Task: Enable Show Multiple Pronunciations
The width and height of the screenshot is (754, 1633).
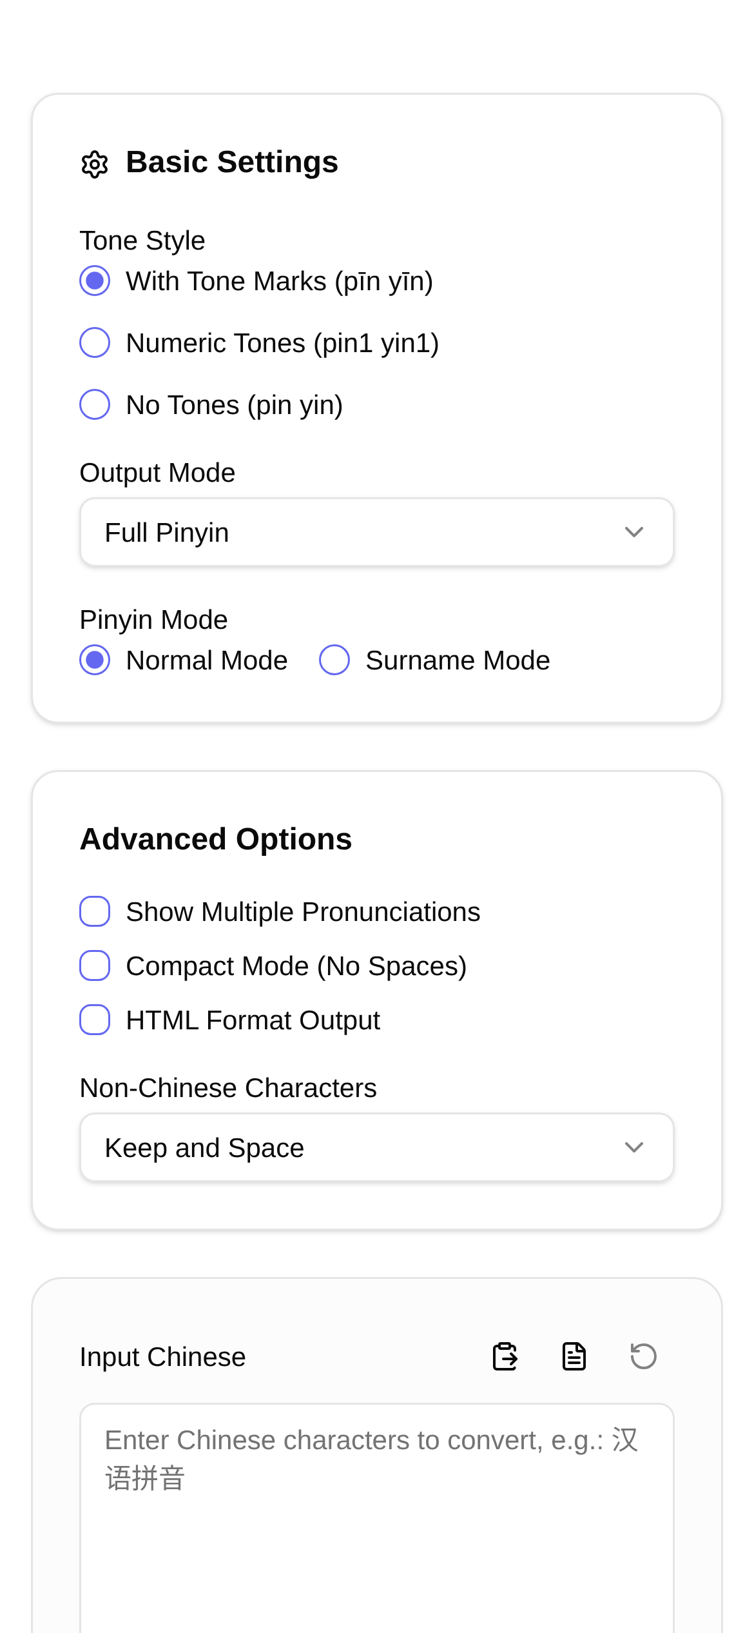Action: pos(95,911)
